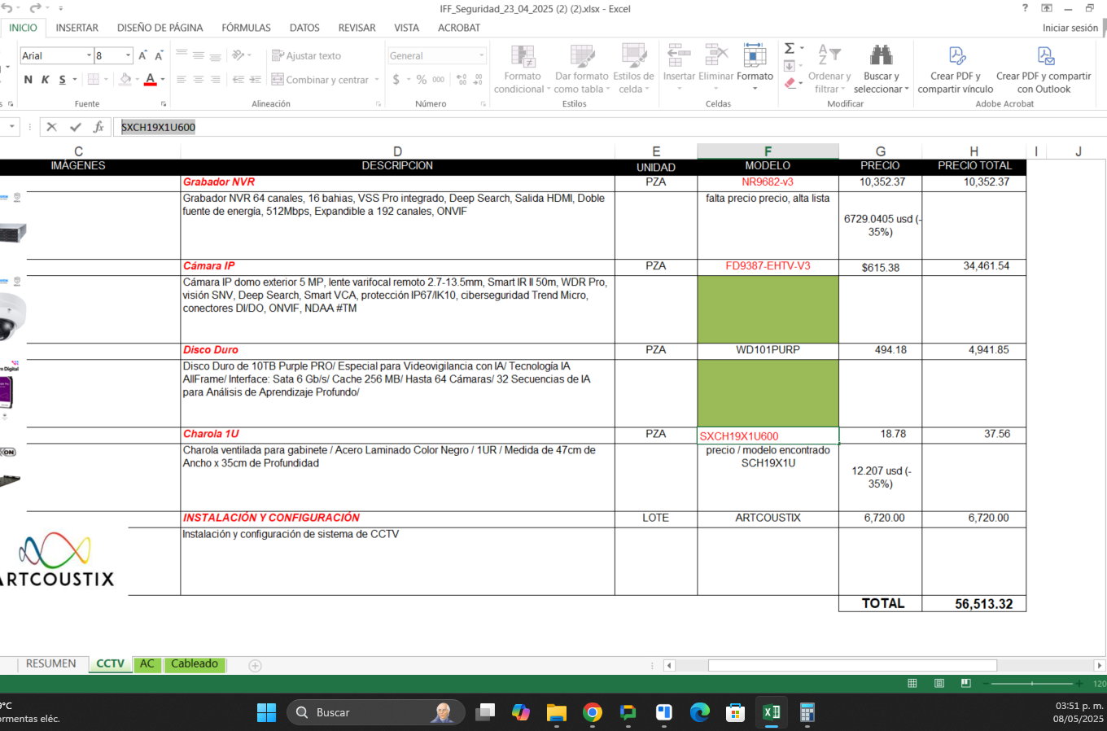Apply percent style format

[x=422, y=80]
